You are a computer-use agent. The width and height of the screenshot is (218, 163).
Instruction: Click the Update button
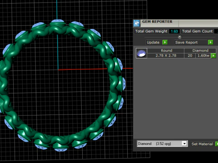click(154, 43)
